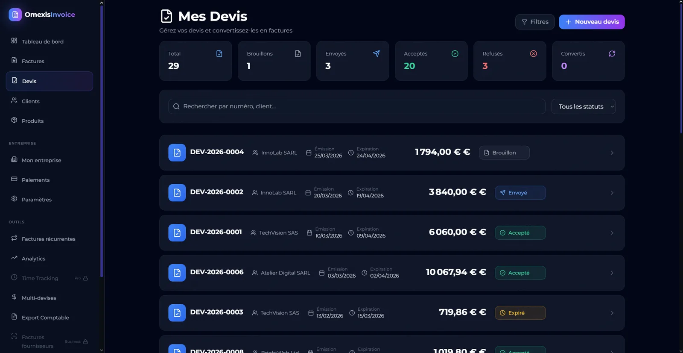Click the Mon entreprise building icon
Screen dimensions: 683x353
[14, 159]
